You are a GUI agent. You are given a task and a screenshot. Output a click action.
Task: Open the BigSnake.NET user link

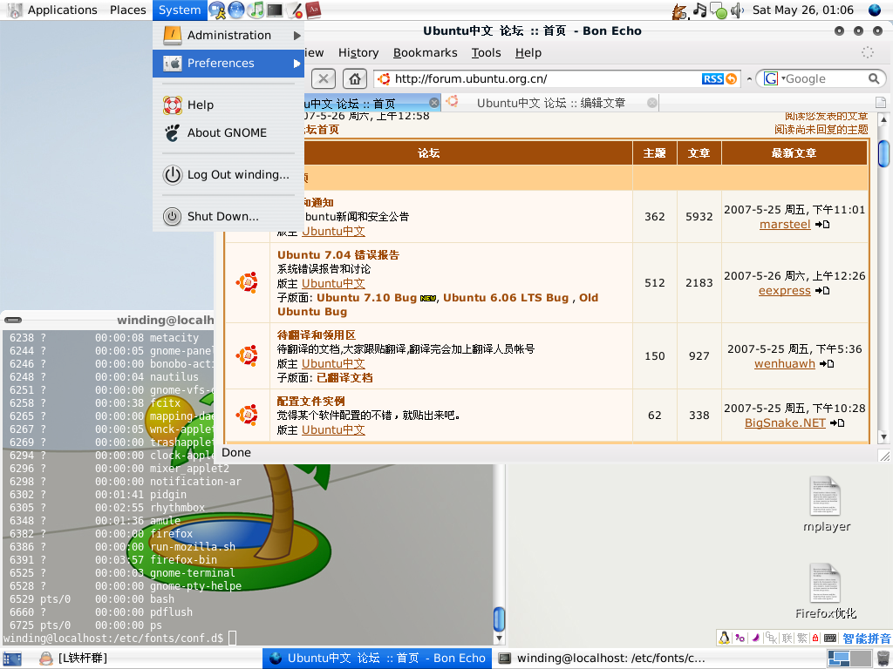(785, 422)
